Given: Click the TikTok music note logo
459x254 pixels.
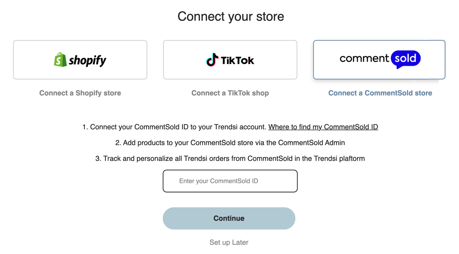Looking at the screenshot, I should point(212,60).
